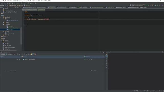164x92 pixels.
Task: Expand the bundles folder under web
Action: click(x=2, y=40)
